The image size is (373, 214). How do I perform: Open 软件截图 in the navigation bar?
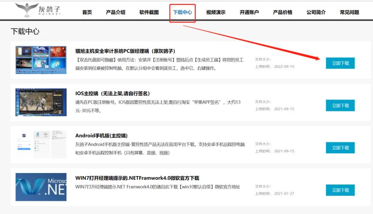pyautogui.click(x=149, y=12)
